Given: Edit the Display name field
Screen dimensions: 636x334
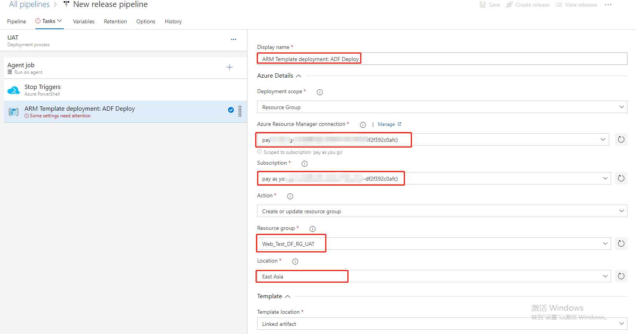Looking at the screenshot, I should [442, 59].
